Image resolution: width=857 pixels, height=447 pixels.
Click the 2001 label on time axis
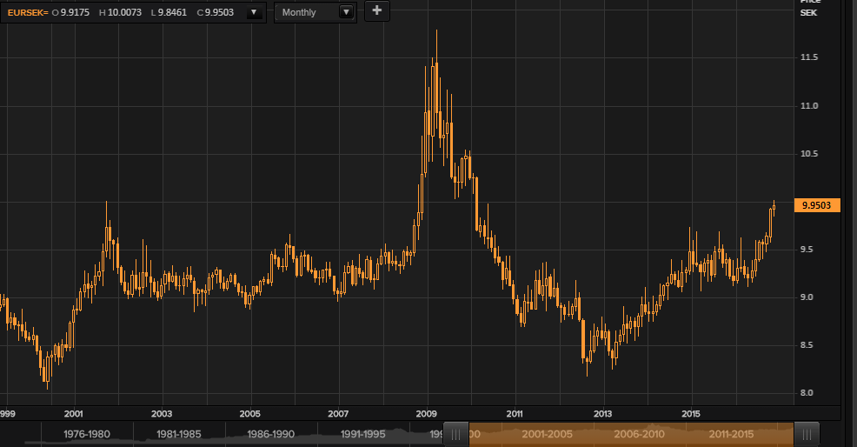pos(73,414)
